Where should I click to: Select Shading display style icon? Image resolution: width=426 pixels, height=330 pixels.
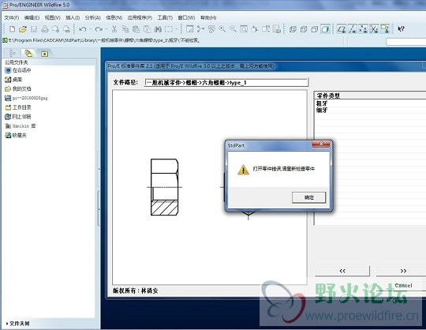(x=325, y=28)
